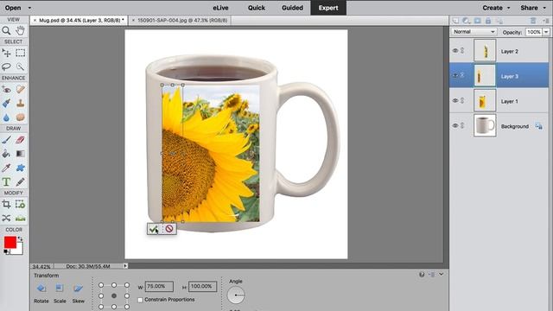The width and height of the screenshot is (553, 311).
Task: Choose the Skew transform option
Action: 79,293
